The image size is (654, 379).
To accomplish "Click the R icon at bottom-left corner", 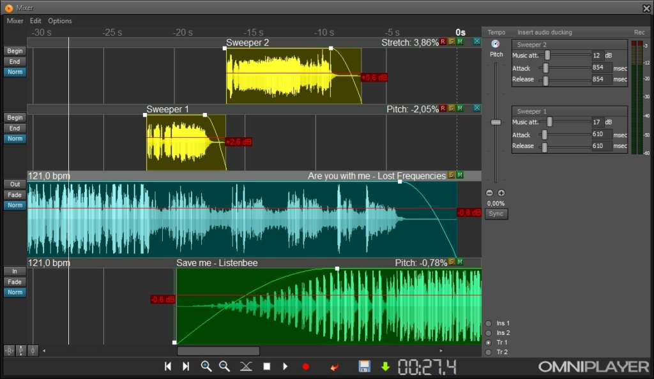I will click(9, 351).
